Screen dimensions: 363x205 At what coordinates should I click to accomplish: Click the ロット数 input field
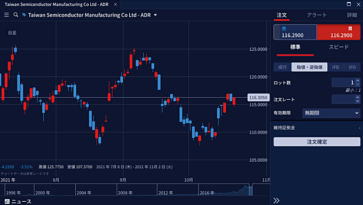(343, 82)
